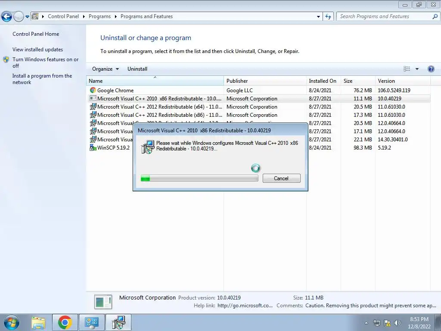
Task: Click the Visual C++ 2012 (x86) row icon
Action: point(93,115)
